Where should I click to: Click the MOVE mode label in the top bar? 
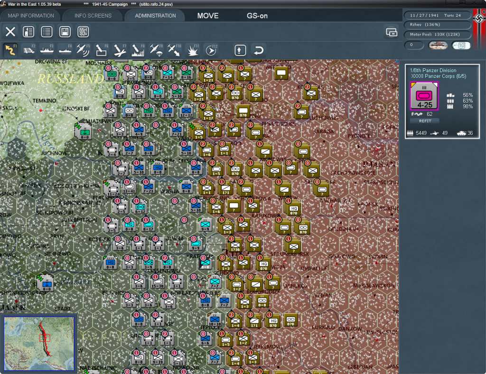point(208,16)
